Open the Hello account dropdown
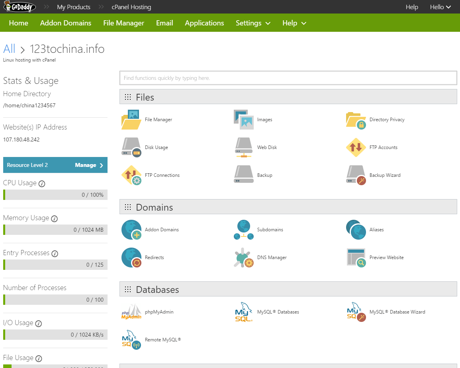This screenshot has width=460, height=368. 440,7
